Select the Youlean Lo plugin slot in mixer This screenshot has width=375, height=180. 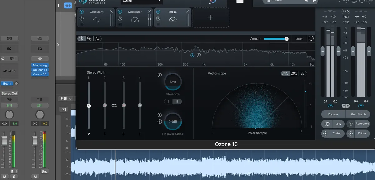coord(40,70)
